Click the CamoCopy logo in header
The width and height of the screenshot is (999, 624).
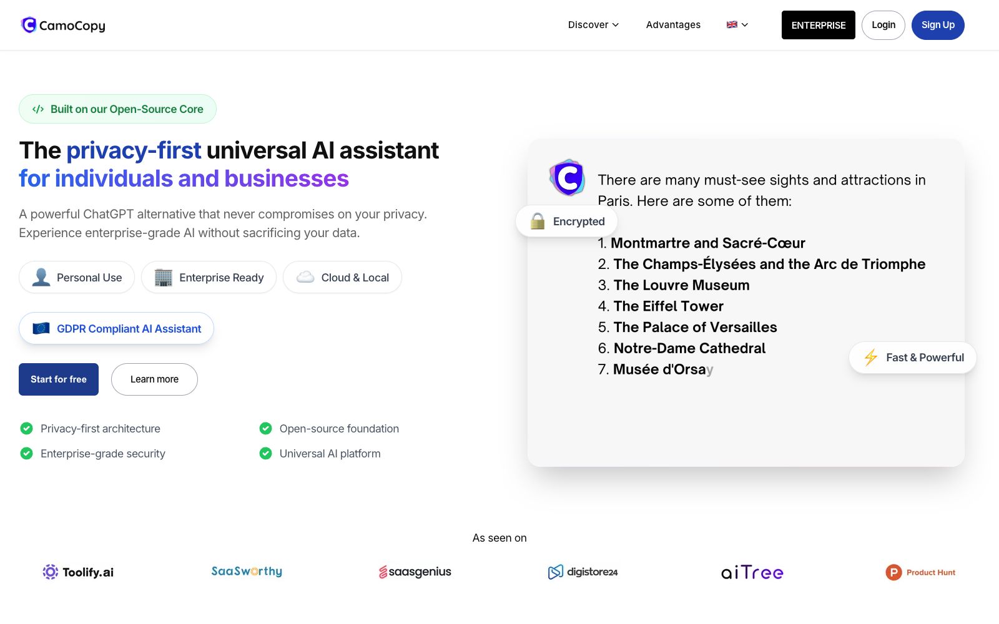point(63,25)
